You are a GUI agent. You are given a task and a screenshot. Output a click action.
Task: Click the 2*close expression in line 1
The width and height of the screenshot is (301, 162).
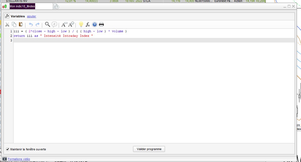point(35,31)
